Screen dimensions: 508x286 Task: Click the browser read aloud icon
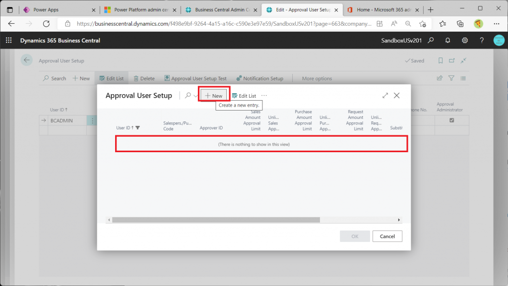click(x=394, y=24)
